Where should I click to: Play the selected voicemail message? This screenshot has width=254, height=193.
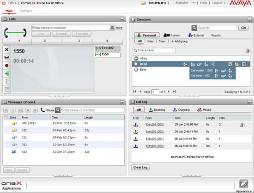pyautogui.click(x=13, y=110)
